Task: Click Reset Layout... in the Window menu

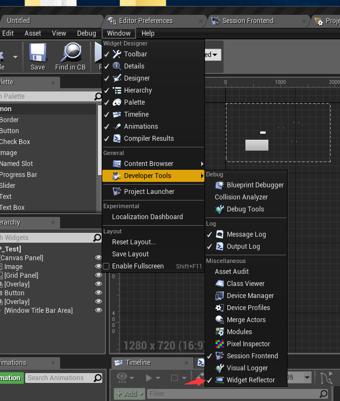Action: [133, 242]
